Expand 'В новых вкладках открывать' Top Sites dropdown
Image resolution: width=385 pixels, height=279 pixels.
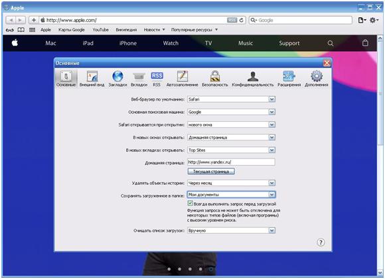(231, 150)
